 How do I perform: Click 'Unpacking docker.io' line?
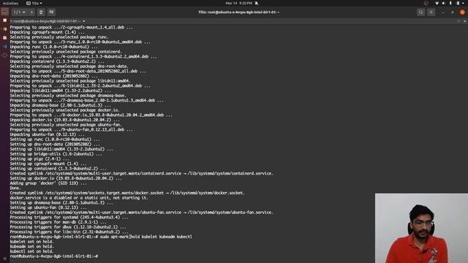click(65, 120)
